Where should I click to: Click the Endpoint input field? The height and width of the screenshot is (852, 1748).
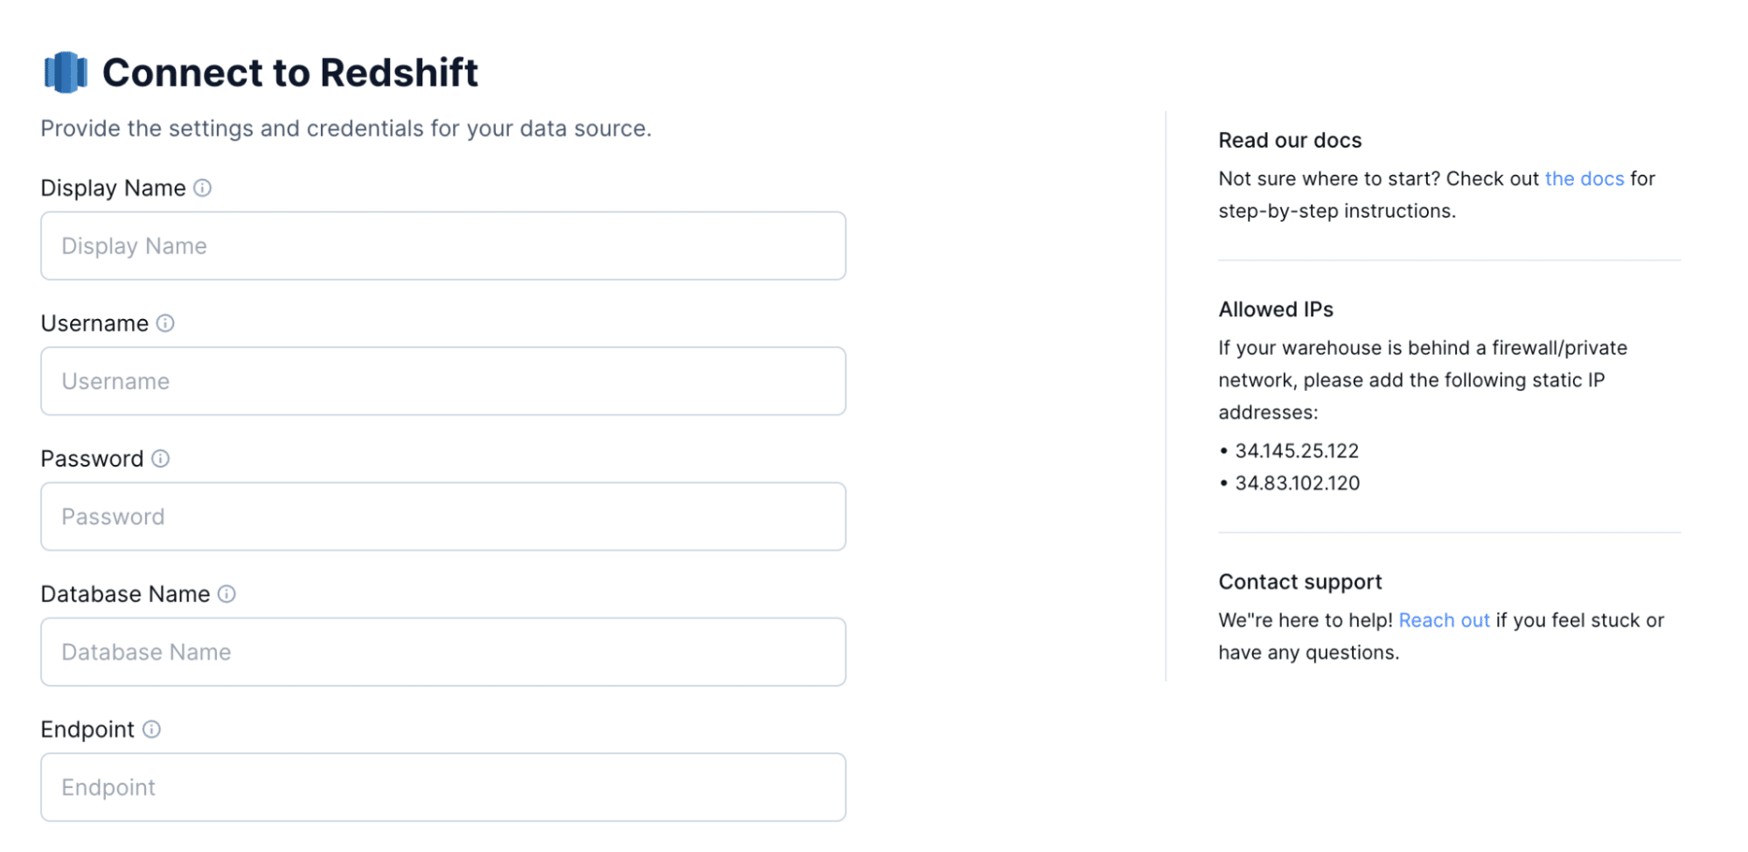(442, 786)
